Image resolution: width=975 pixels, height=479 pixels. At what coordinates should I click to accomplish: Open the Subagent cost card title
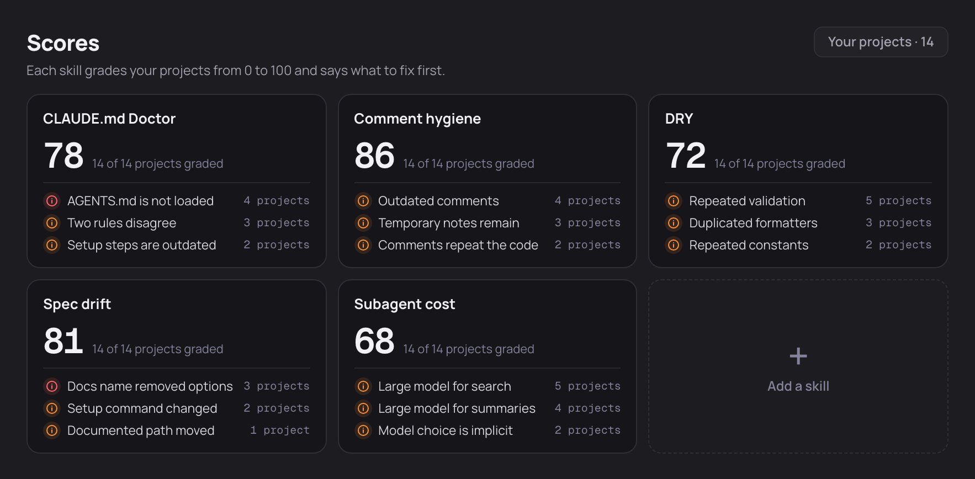point(405,304)
